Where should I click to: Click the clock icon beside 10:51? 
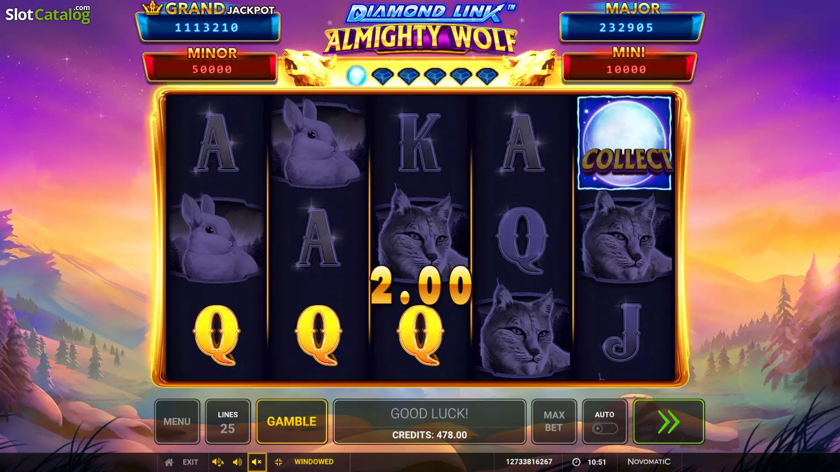pos(576,462)
